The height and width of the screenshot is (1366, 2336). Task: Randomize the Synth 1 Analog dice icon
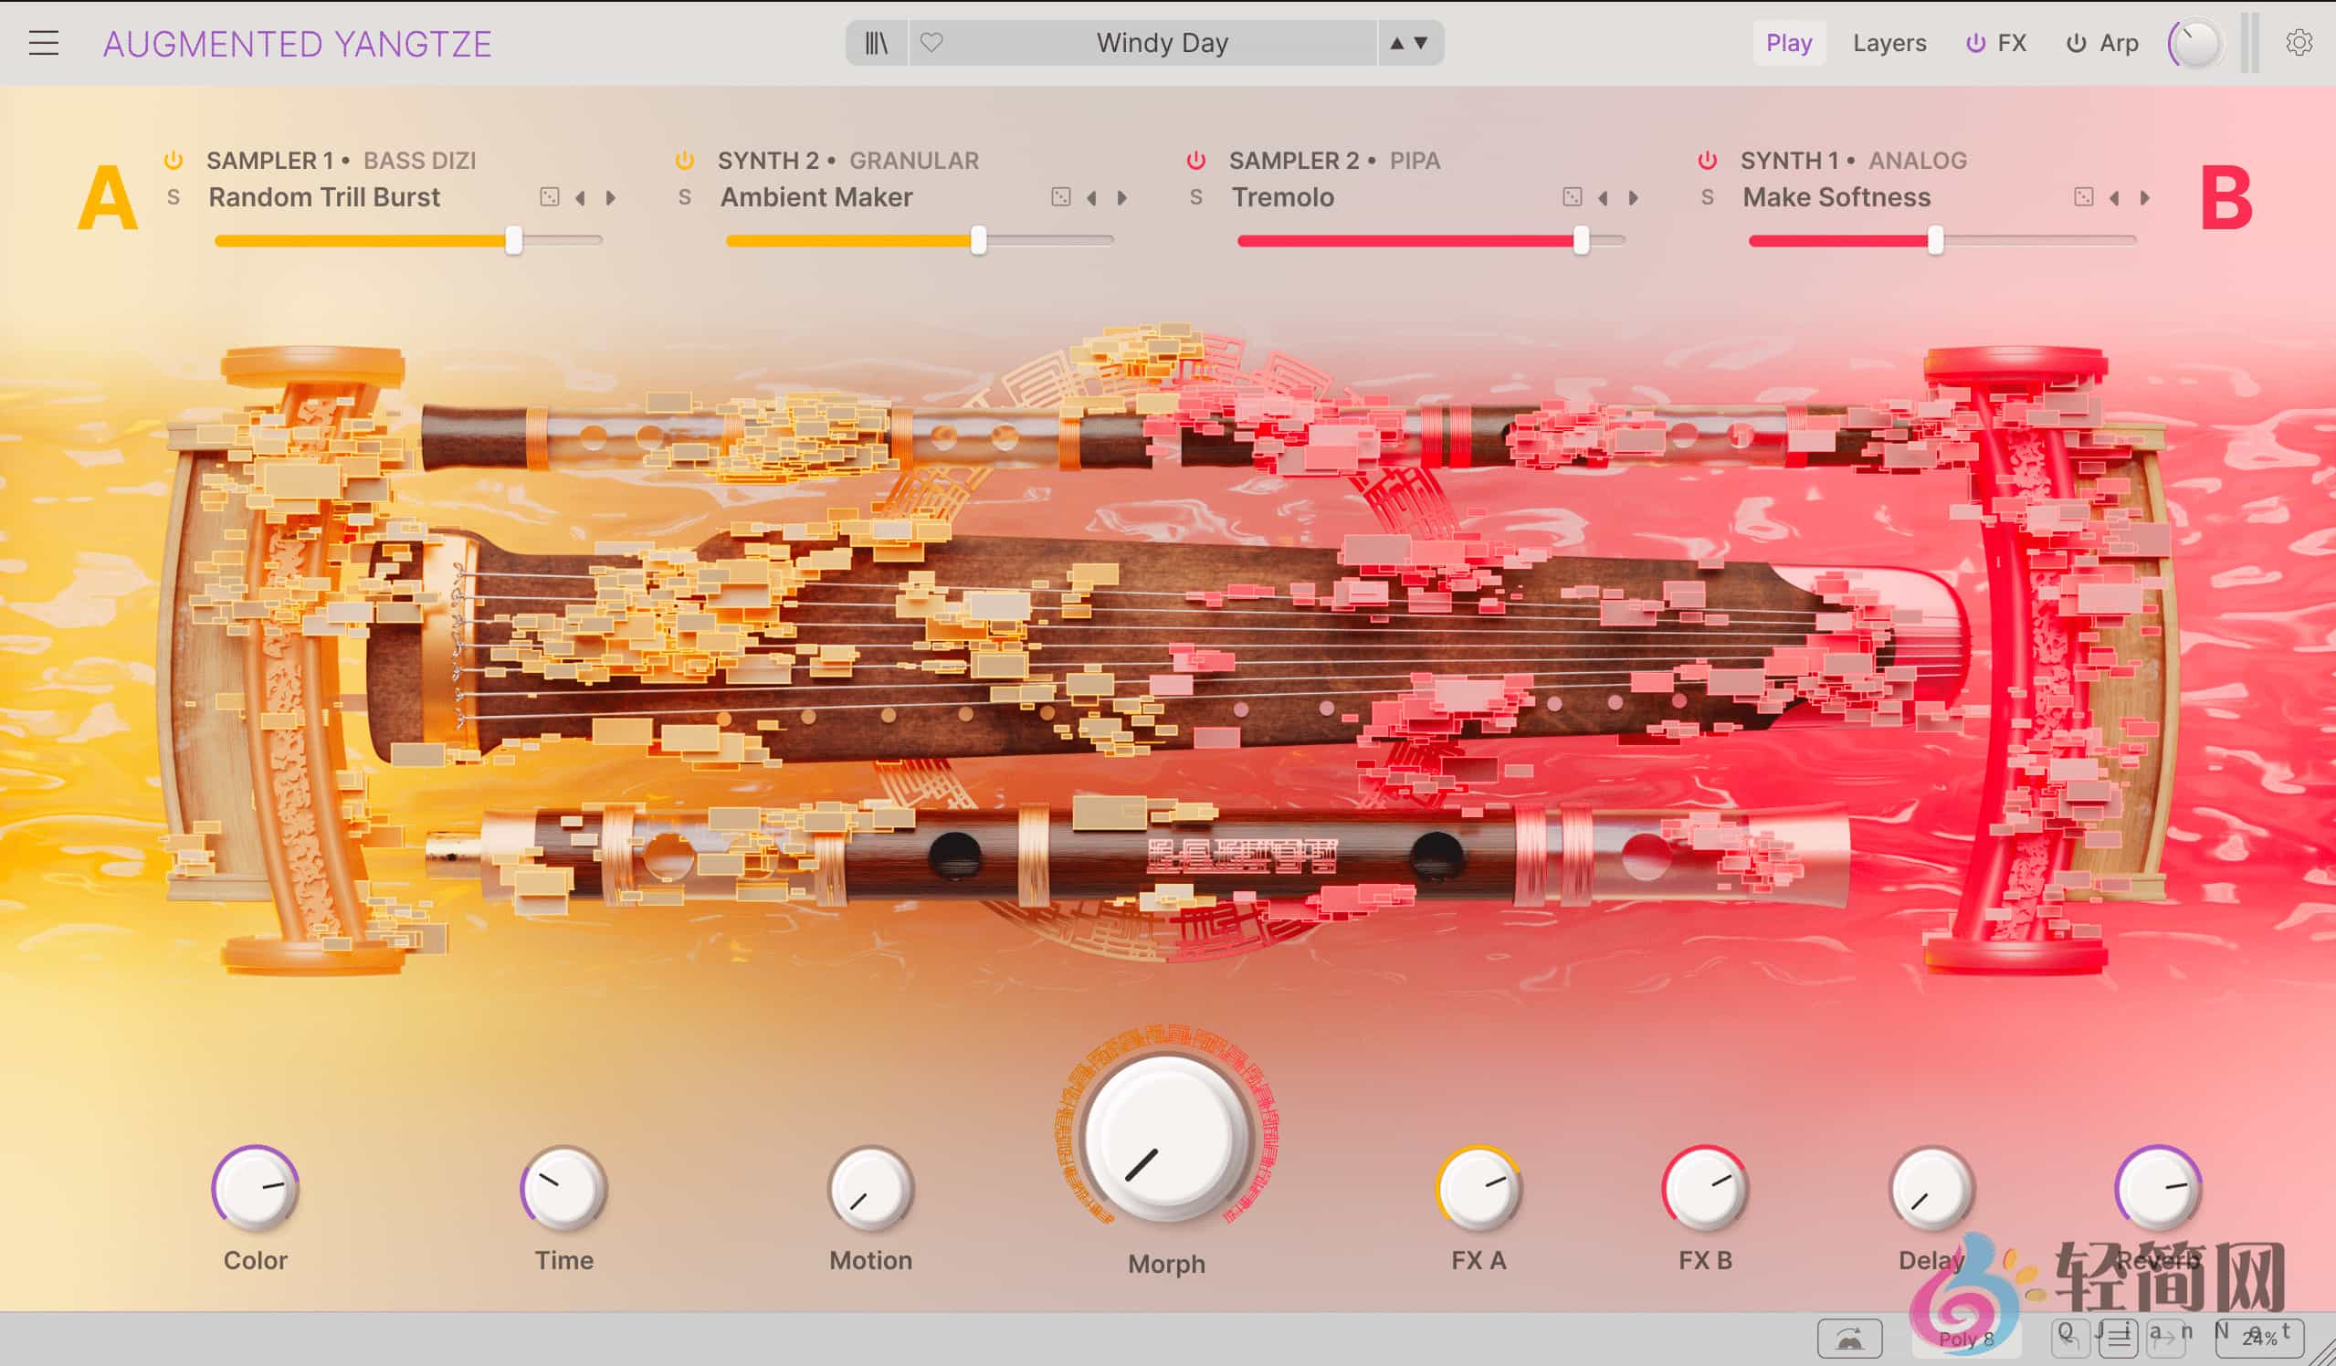(2084, 197)
